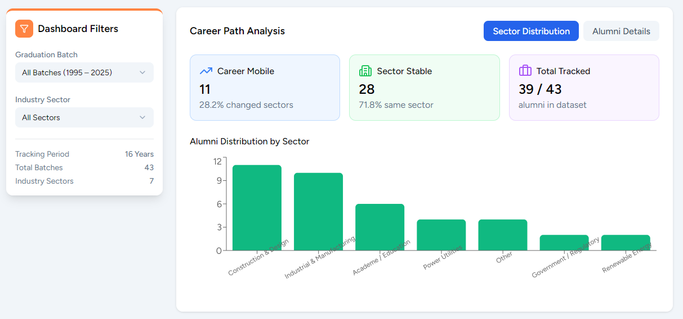Click the Industrial & Manufacturing bar
Image resolution: width=683 pixels, height=319 pixels.
tap(318, 212)
